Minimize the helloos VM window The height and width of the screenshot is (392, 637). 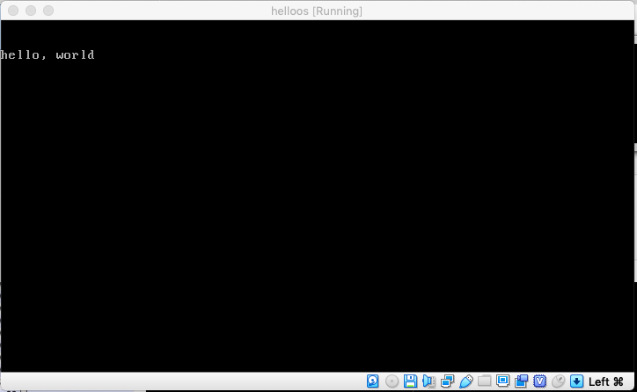(x=31, y=11)
